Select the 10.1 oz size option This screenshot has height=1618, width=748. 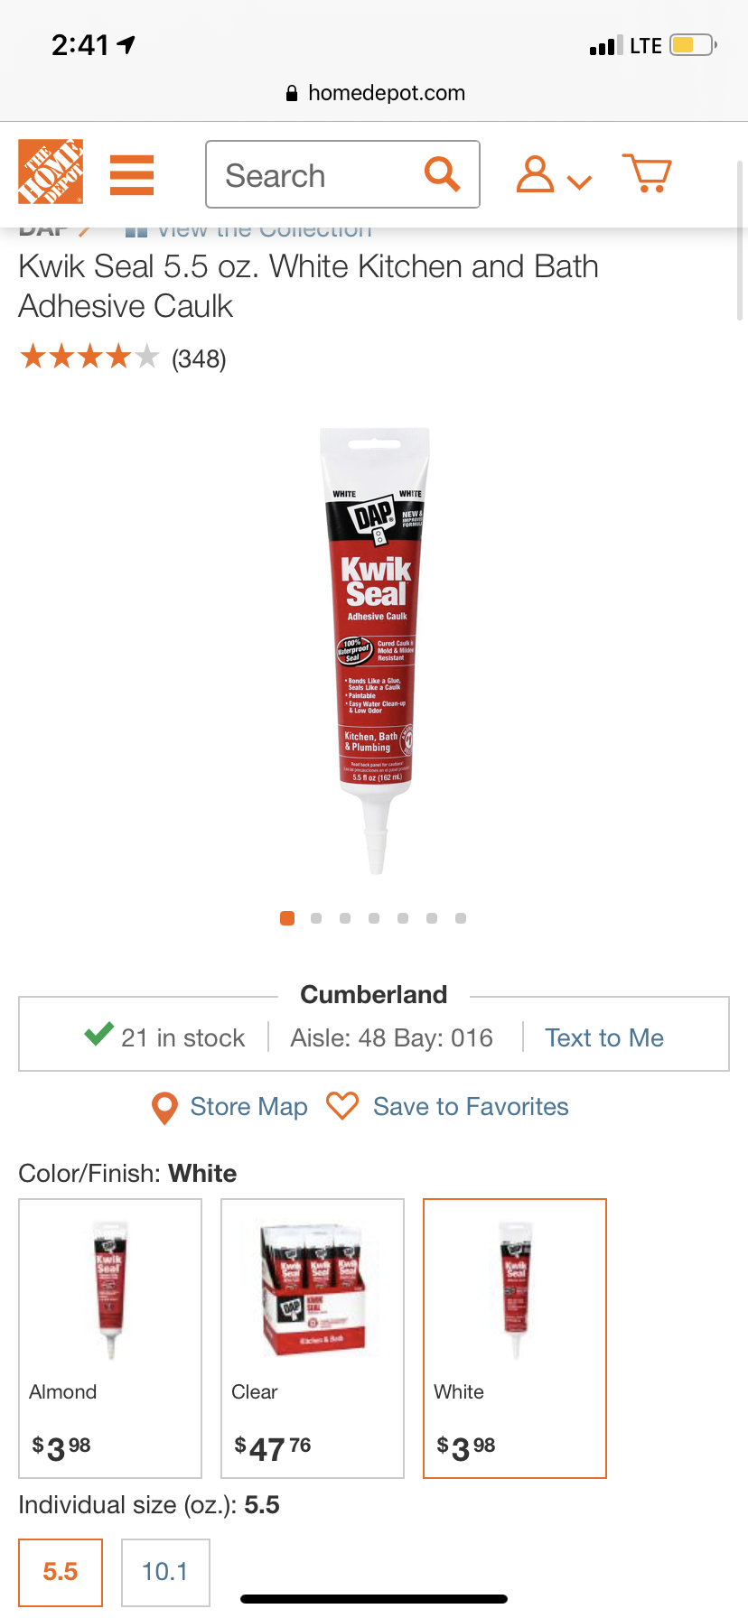tap(165, 1572)
